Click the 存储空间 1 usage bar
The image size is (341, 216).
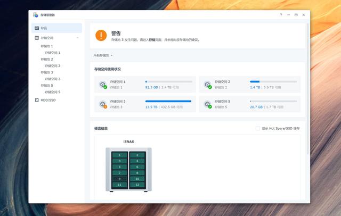click(169, 81)
